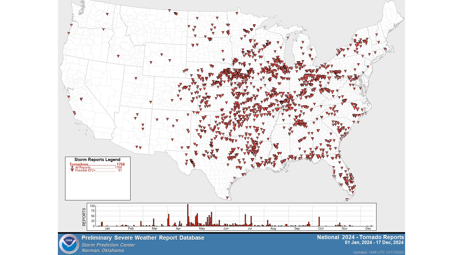Click the vertical REPORTS axis label
The image size is (454, 255).
click(84, 217)
